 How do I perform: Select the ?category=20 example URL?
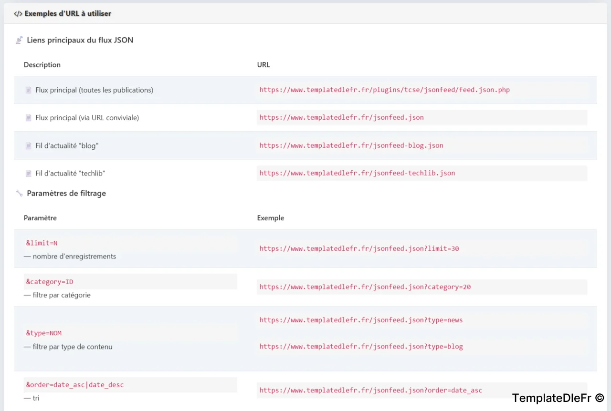pos(365,287)
